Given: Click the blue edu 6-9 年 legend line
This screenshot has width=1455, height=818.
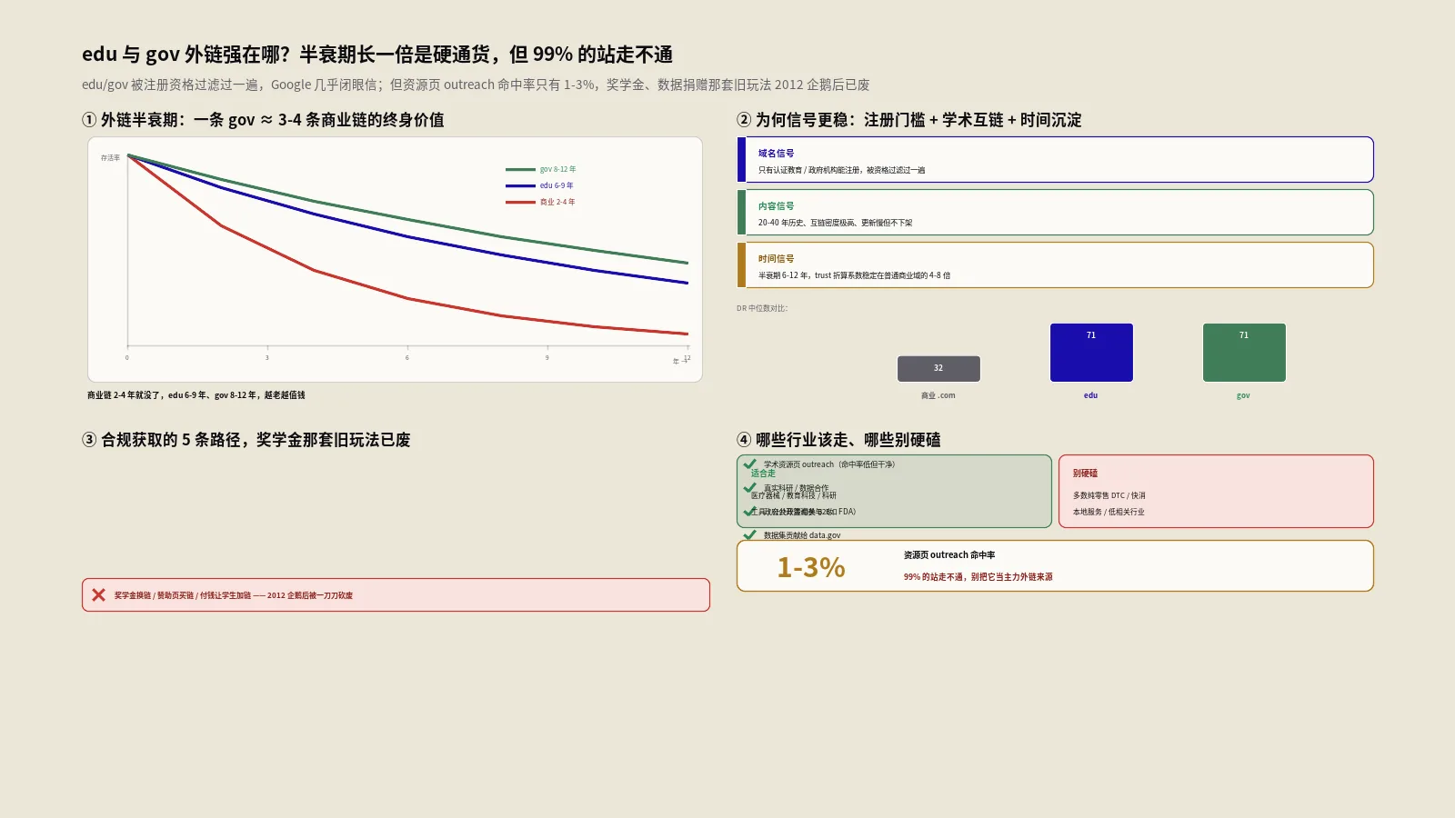Looking at the screenshot, I should pos(520,185).
